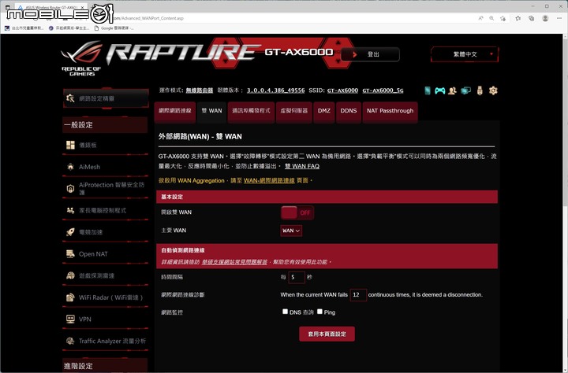This screenshot has height=373, width=568.
Task: Open the Open NAT sidebar item
Action: point(105,253)
